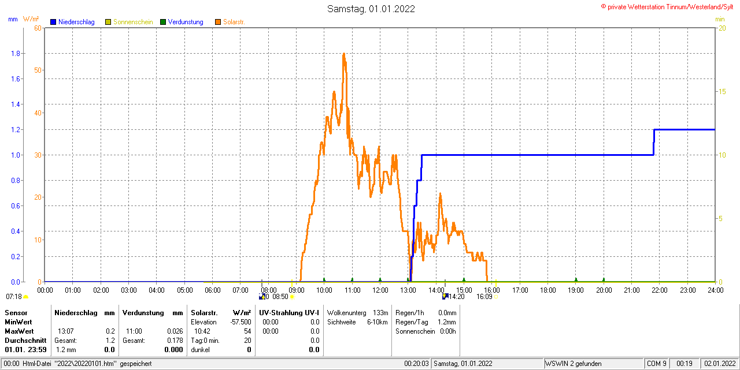Click the 0.178 evaporation total value

175,341
